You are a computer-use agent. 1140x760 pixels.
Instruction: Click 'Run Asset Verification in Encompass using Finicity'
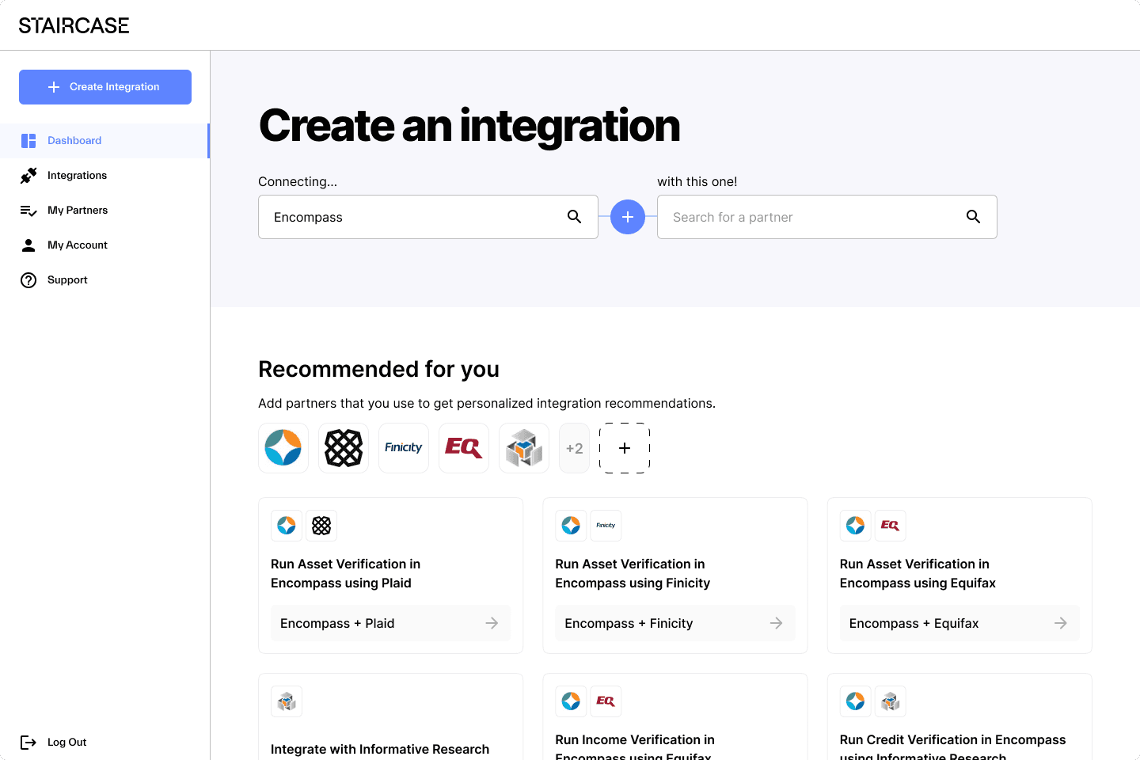pyautogui.click(x=633, y=573)
